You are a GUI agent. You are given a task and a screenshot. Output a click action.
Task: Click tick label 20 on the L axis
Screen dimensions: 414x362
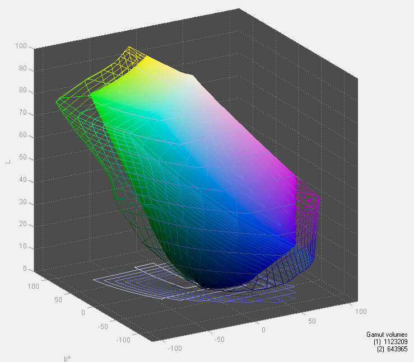pos(23,224)
